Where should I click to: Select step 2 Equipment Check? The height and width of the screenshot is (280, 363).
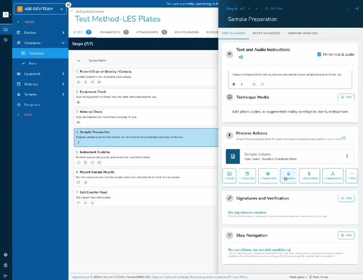point(146,97)
